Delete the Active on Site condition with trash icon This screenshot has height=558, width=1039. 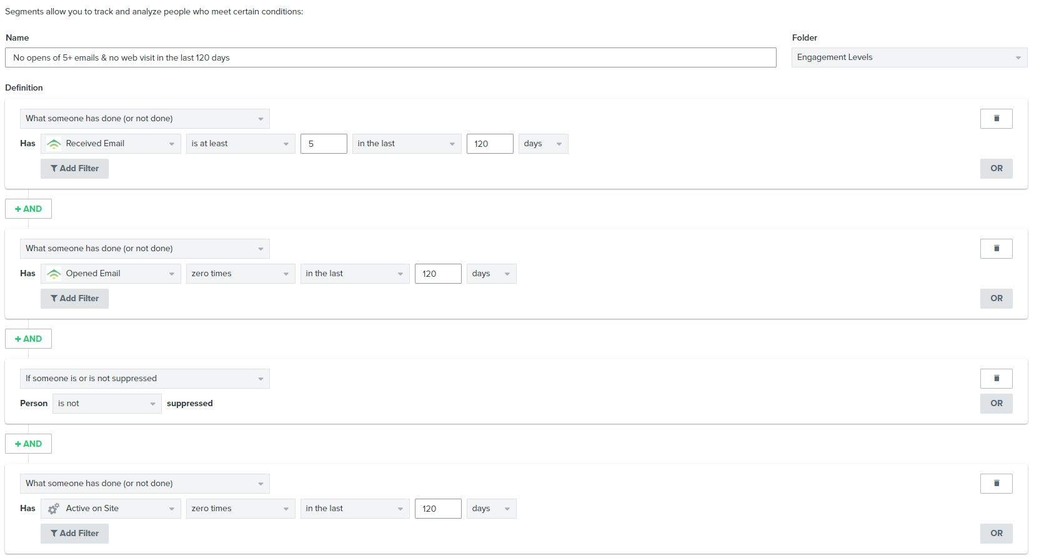click(x=996, y=484)
